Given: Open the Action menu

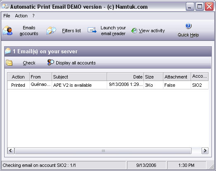Looking at the screenshot, I should (x=21, y=16).
